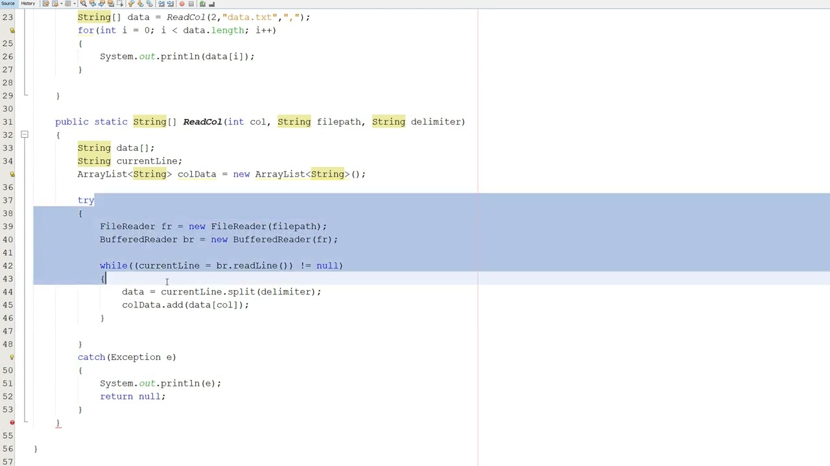Go Forward in editor navigation history
This screenshot has height=466, width=830.
click(68, 3)
